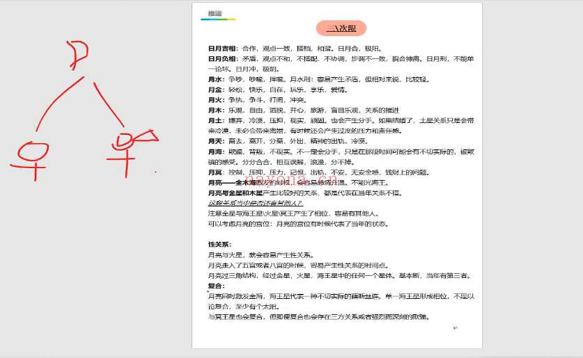Click the '月水' line label

click(215, 79)
